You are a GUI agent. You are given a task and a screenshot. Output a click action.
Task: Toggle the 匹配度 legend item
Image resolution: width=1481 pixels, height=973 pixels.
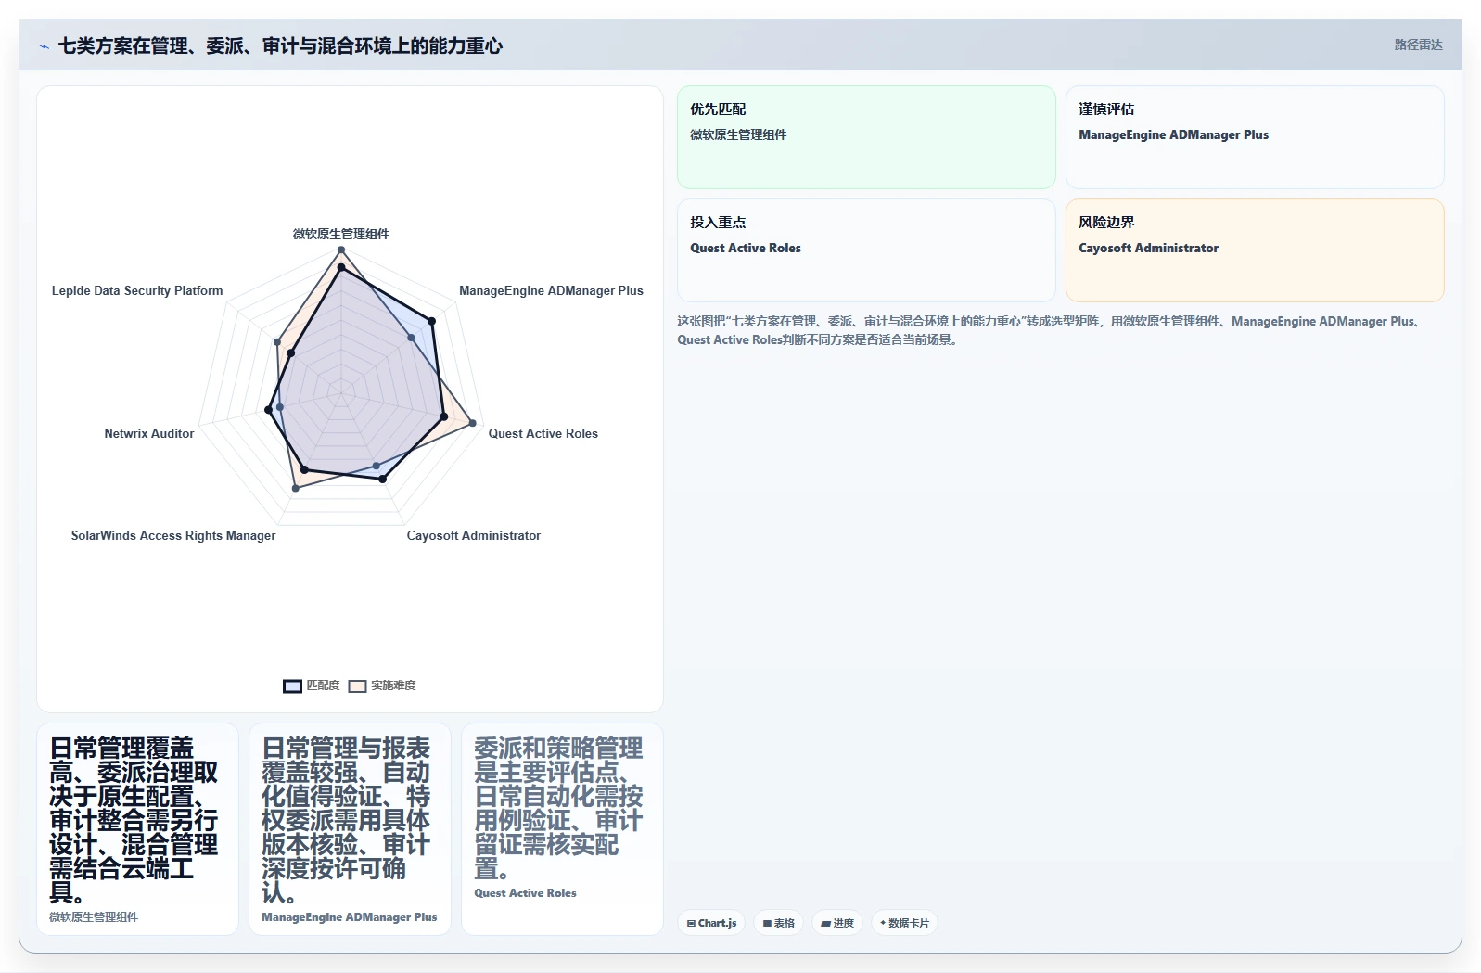(x=312, y=685)
